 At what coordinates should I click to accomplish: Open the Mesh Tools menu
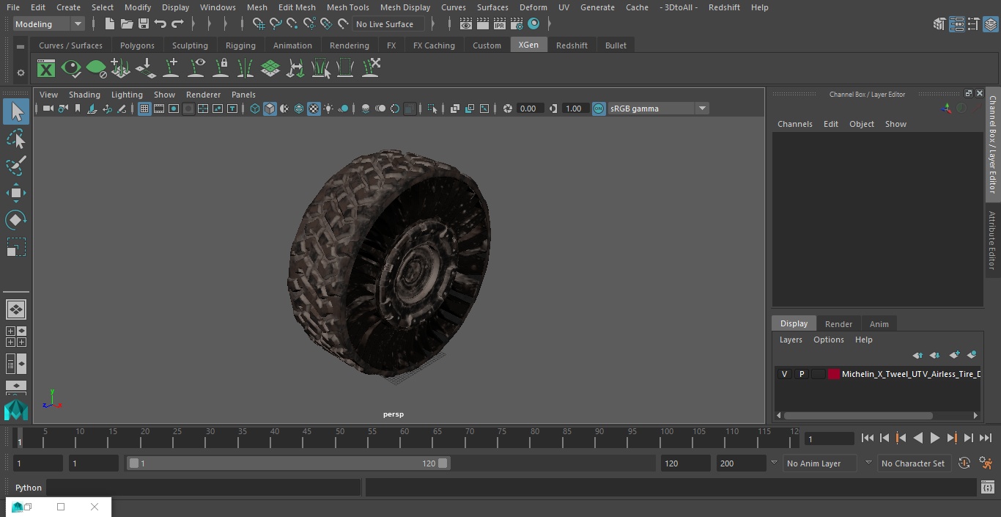[x=347, y=7]
